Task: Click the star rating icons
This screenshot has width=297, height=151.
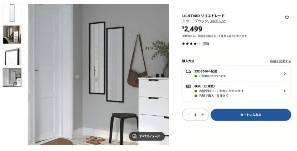Action: click(191, 44)
